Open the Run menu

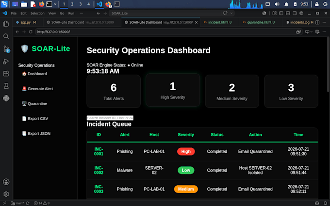click(71, 13)
